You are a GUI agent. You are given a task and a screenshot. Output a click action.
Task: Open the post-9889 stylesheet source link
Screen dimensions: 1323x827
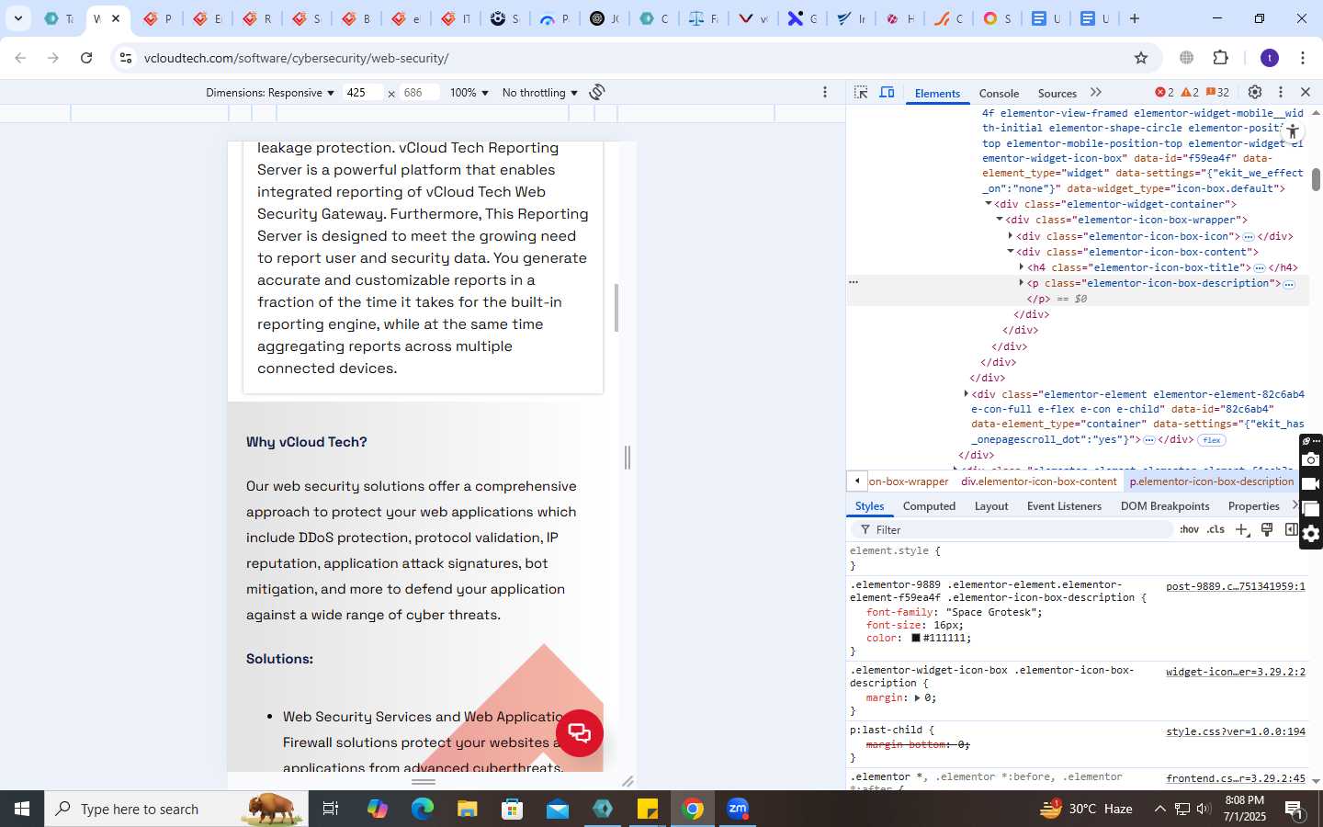point(1235,586)
